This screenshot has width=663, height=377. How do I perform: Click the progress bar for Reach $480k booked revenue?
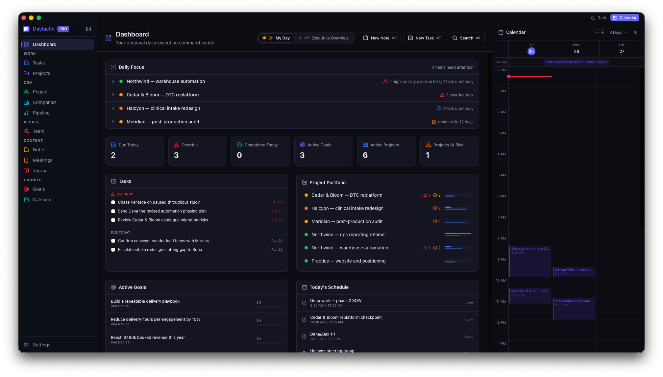coord(269,342)
